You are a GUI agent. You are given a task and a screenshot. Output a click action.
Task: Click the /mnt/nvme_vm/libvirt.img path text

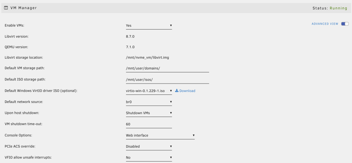147,58
